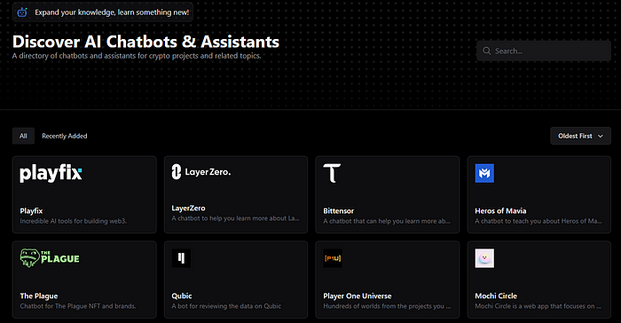621x323 pixels.
Task: Click 'A bot for reviewing the data on Qubic' text
Action: 226,306
